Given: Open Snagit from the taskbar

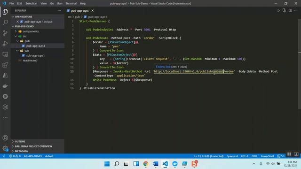Looking at the screenshot, I should pos(194,164).
